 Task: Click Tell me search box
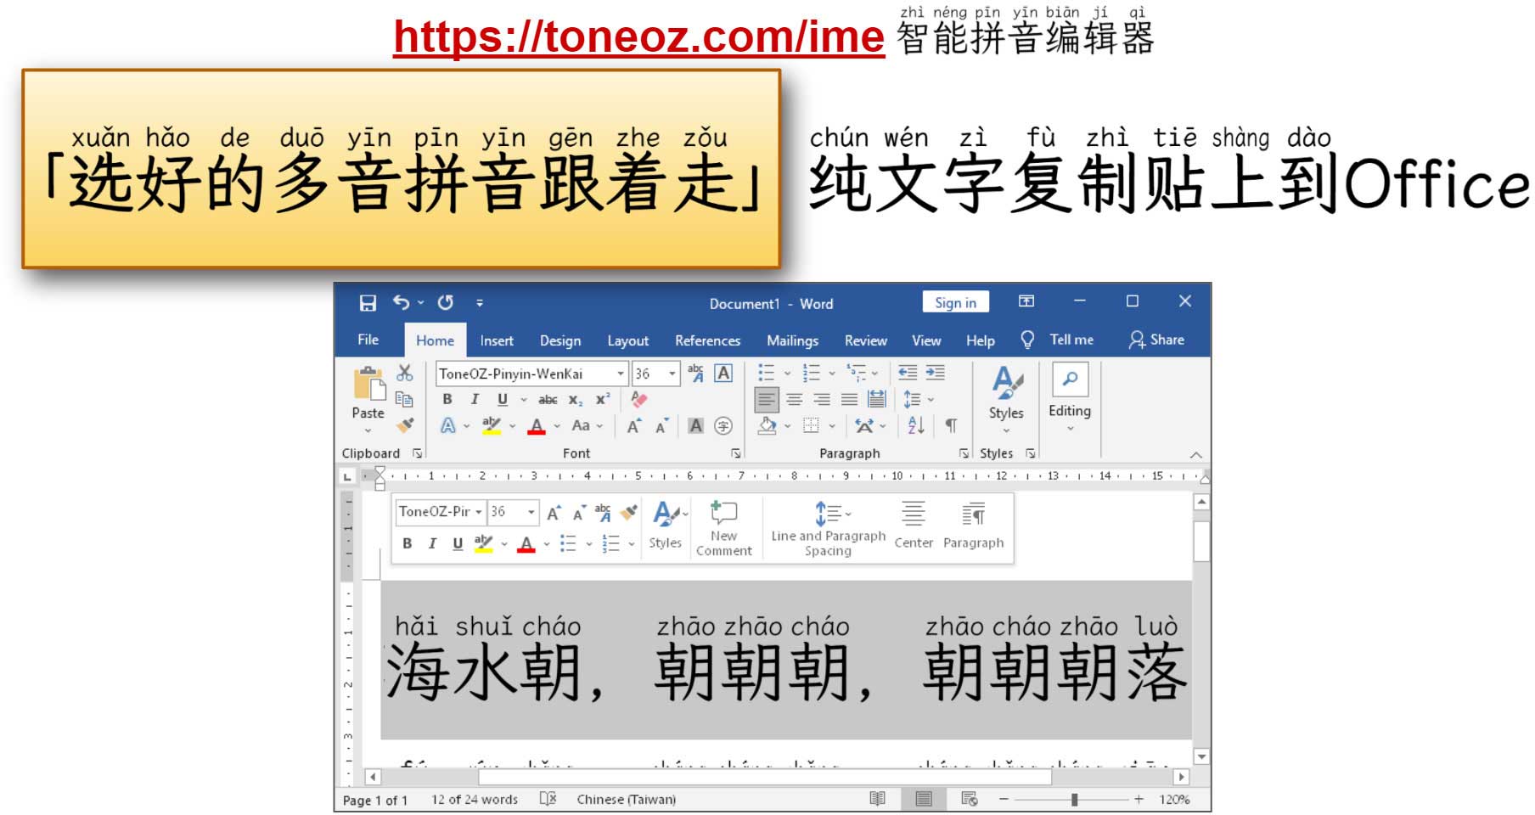(1058, 340)
